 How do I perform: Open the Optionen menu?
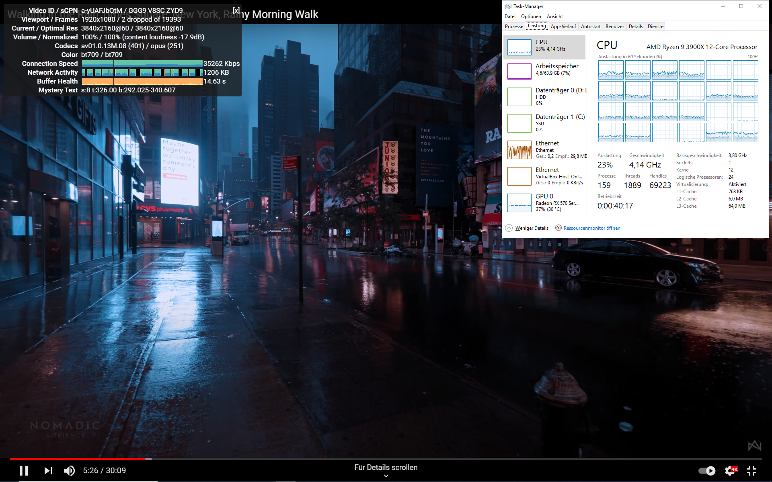(x=531, y=16)
